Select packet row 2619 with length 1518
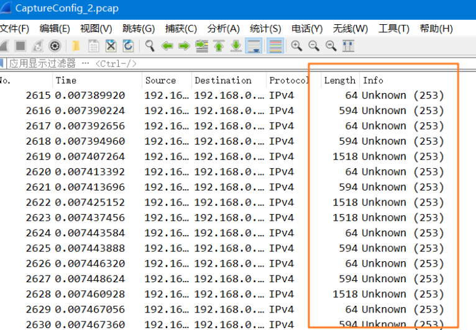 tap(238, 157)
